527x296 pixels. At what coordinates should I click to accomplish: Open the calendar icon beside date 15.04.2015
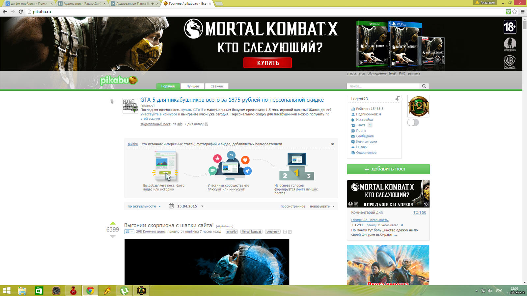coord(171,206)
